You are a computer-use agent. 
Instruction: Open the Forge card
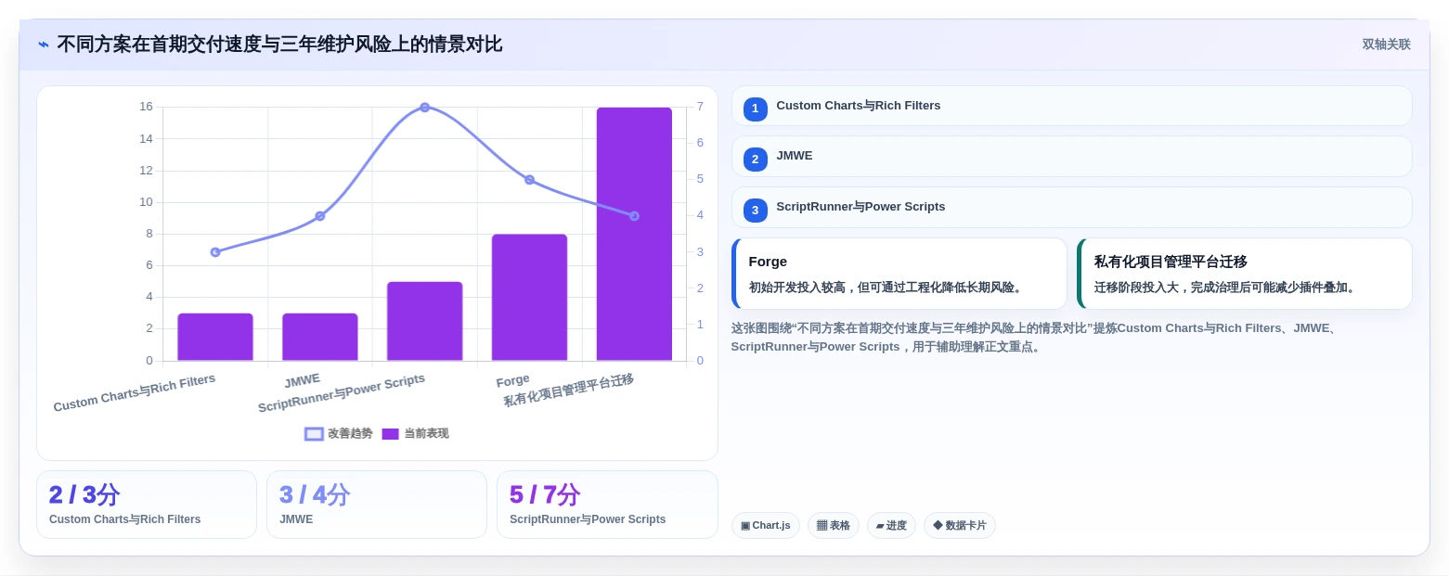tap(899, 274)
